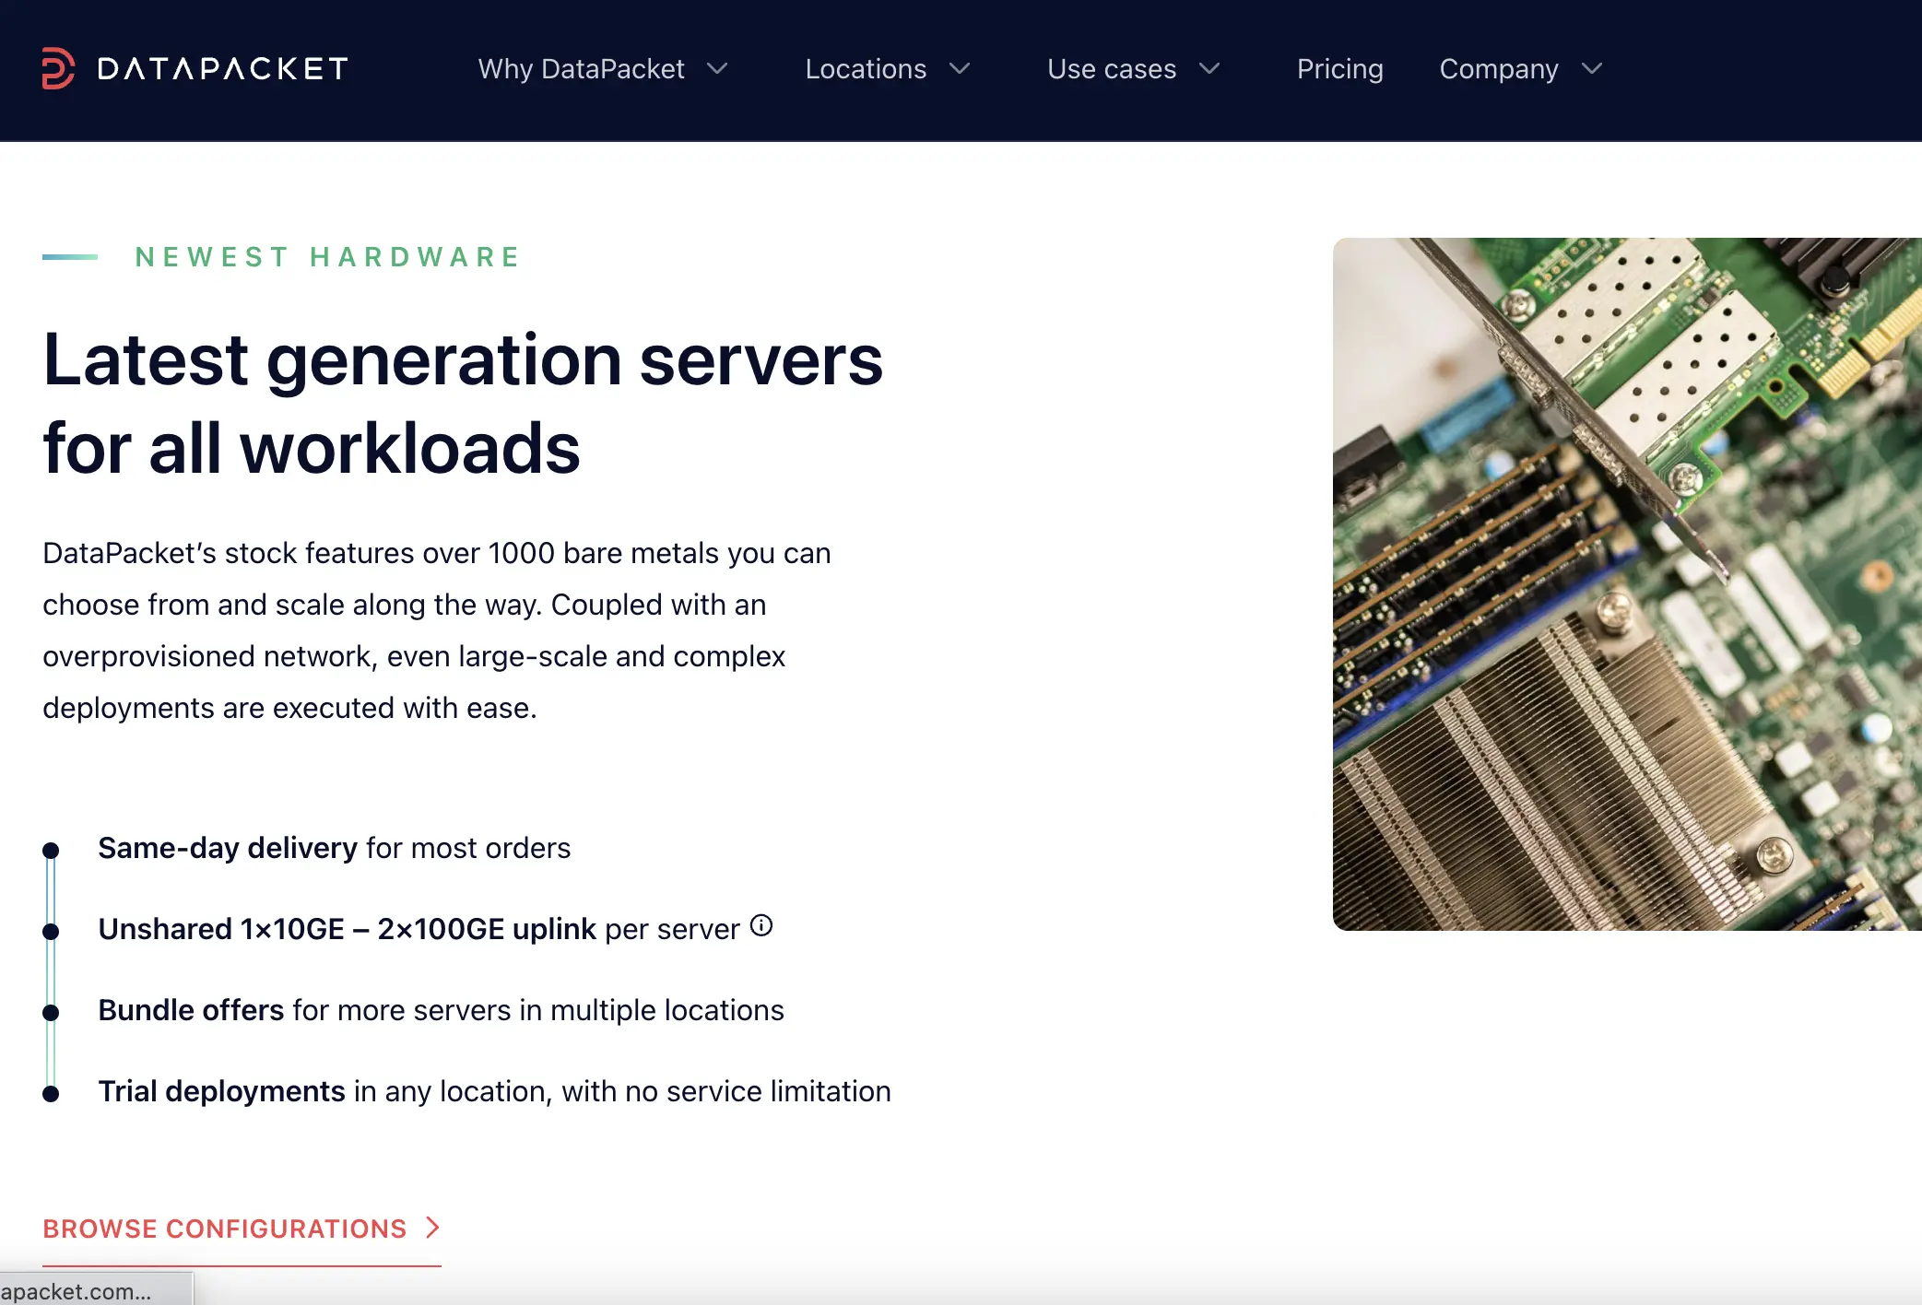Click the Unshared uplink bullet dot

click(51, 931)
